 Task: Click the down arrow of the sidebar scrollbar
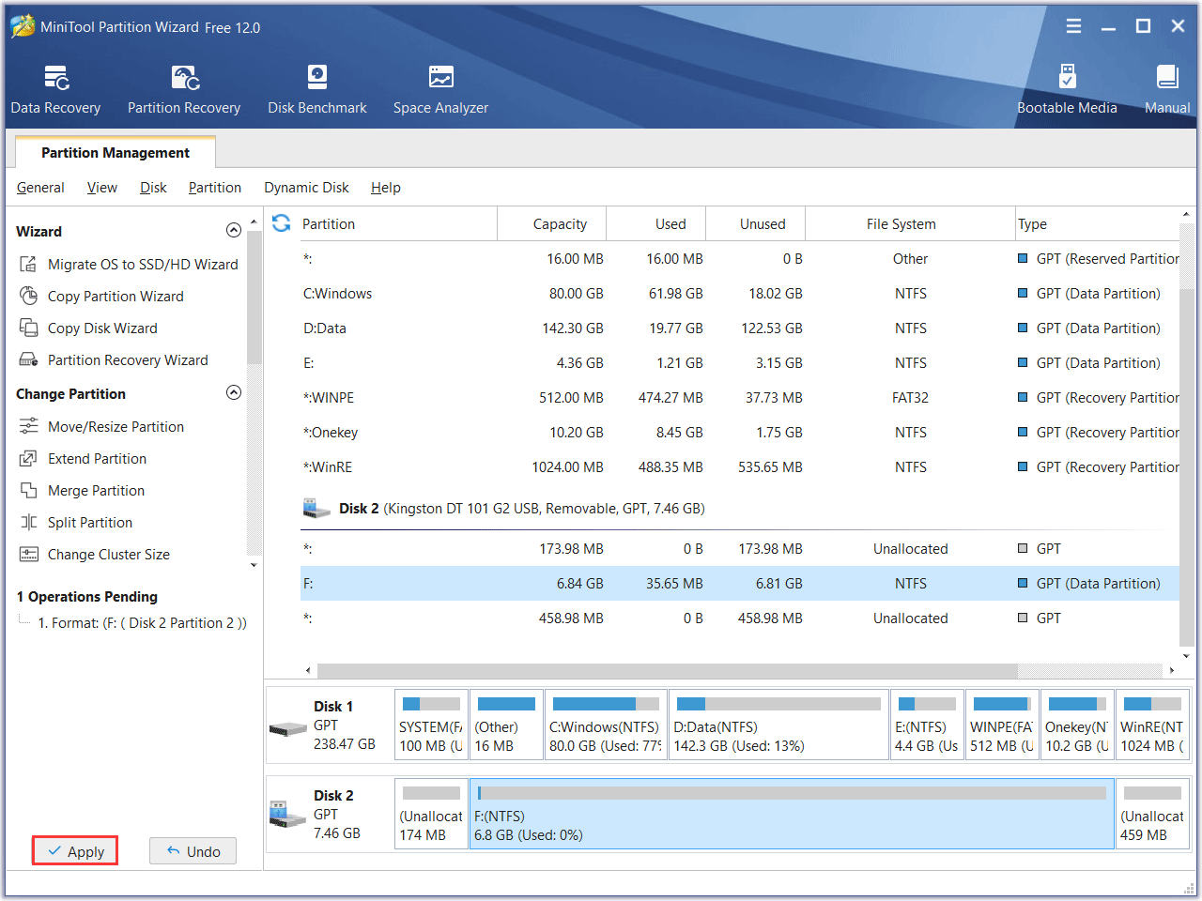[254, 565]
